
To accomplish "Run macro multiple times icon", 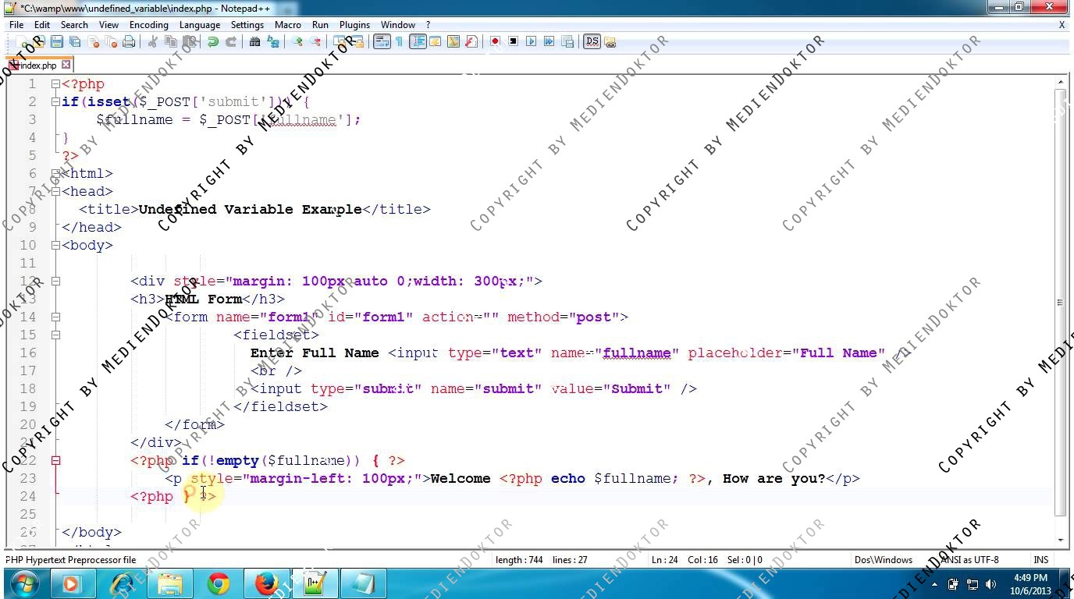I will [x=549, y=41].
